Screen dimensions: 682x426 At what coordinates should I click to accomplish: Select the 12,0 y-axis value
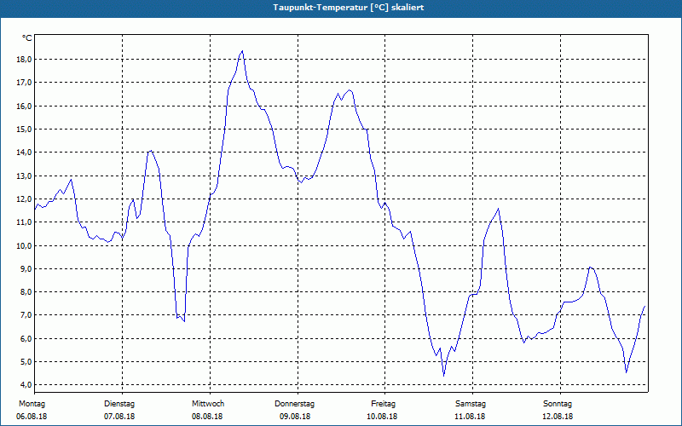[x=24, y=199]
